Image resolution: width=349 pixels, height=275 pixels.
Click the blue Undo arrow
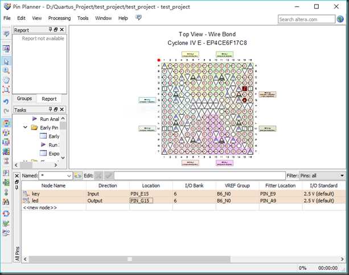coord(6,102)
